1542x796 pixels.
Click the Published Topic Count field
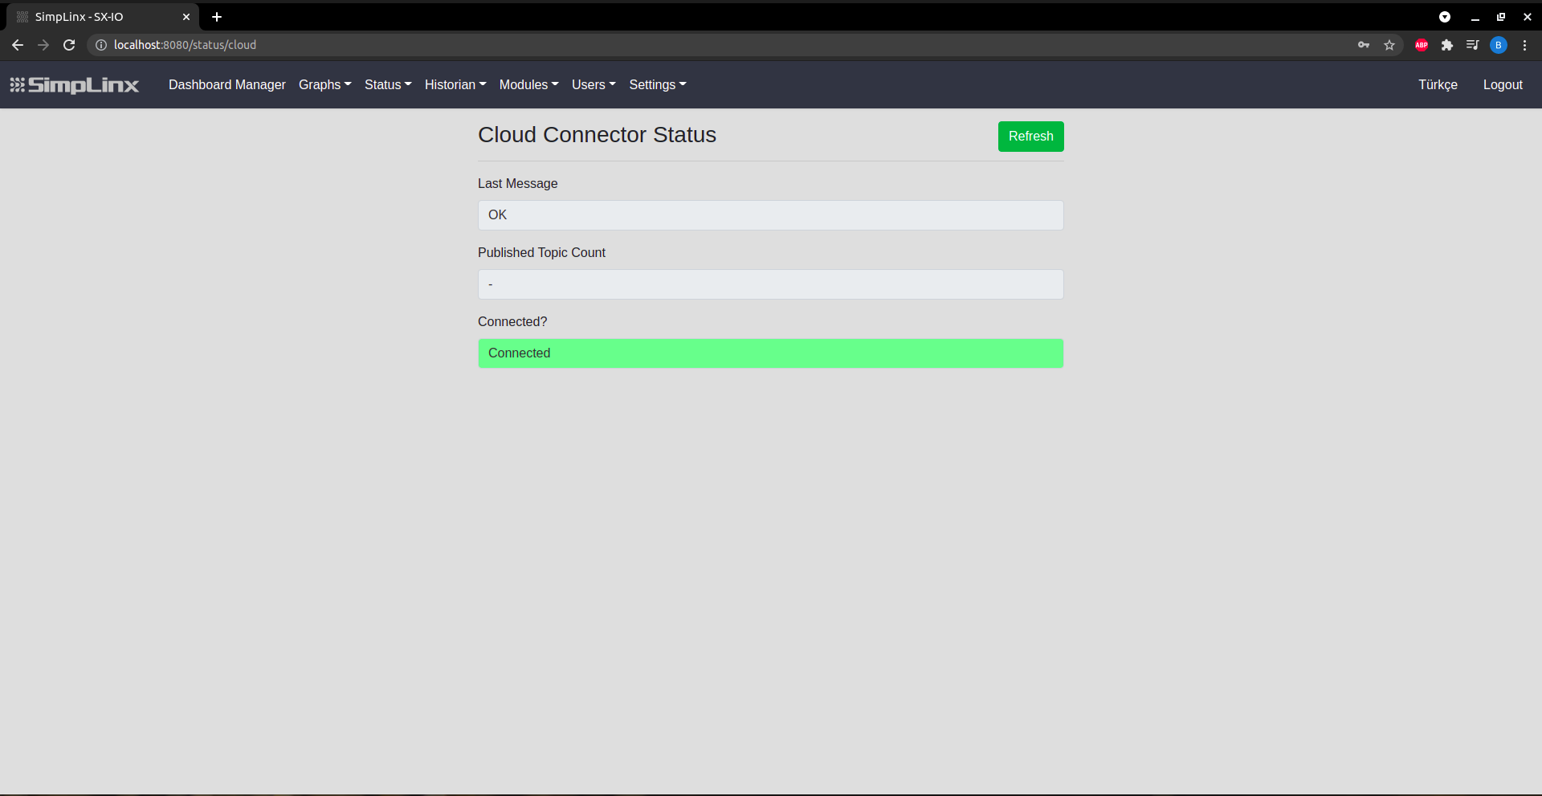point(771,284)
